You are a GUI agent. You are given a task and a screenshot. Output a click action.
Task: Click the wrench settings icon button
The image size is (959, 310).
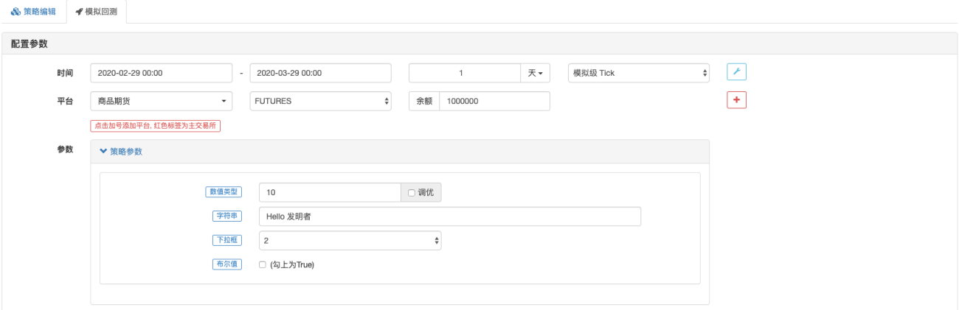(736, 72)
